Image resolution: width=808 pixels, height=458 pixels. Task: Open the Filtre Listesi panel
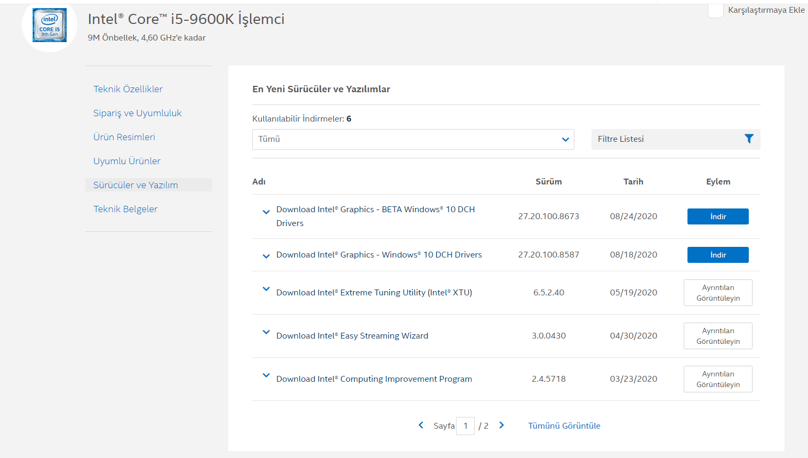[676, 139]
